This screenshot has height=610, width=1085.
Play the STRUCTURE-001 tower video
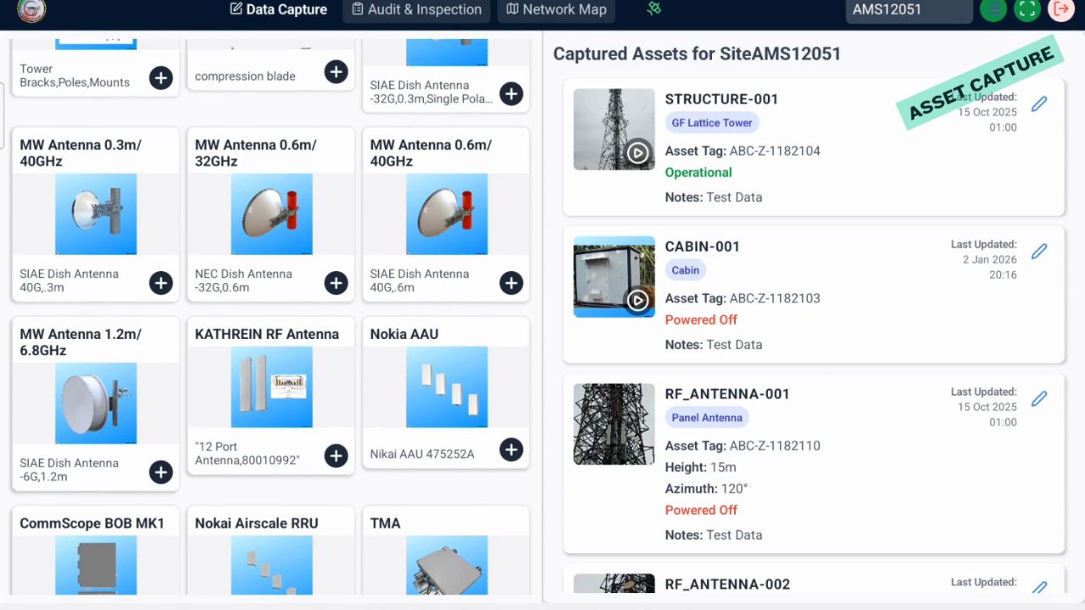(x=637, y=152)
